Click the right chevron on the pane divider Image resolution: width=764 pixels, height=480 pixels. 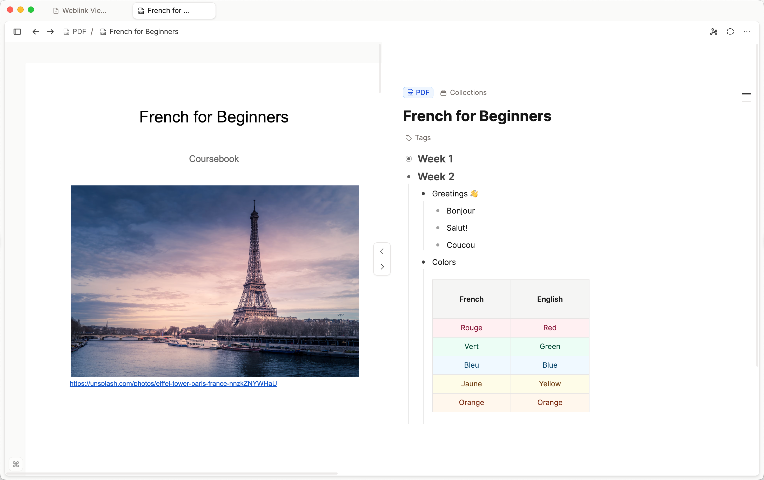382,267
